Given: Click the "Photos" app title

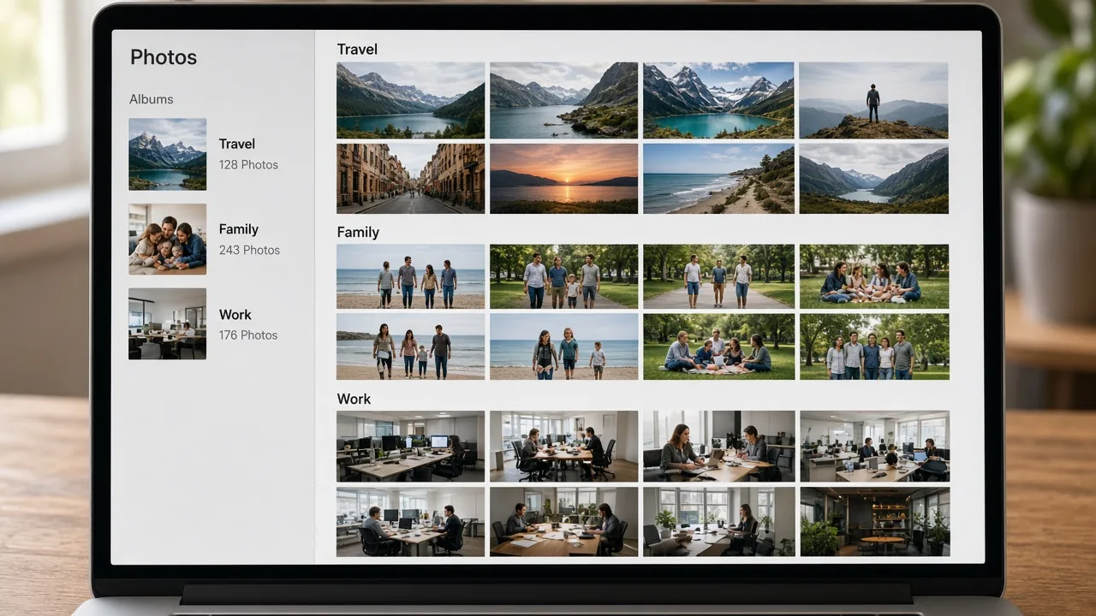Looking at the screenshot, I should [x=164, y=57].
